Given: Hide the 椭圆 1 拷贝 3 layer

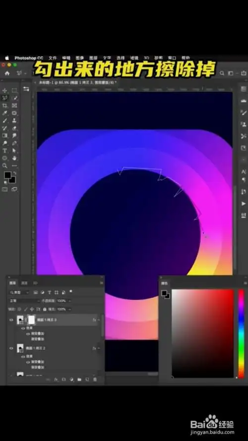Looking at the screenshot, I should tap(11, 320).
